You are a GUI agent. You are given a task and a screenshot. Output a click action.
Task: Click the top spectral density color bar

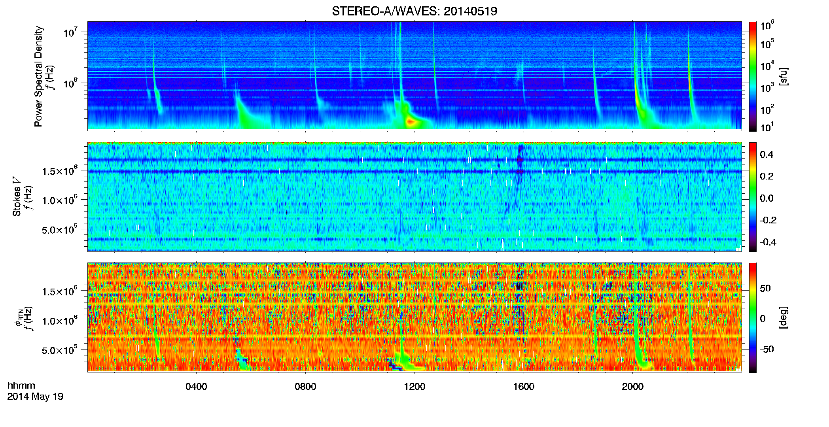[x=752, y=76]
